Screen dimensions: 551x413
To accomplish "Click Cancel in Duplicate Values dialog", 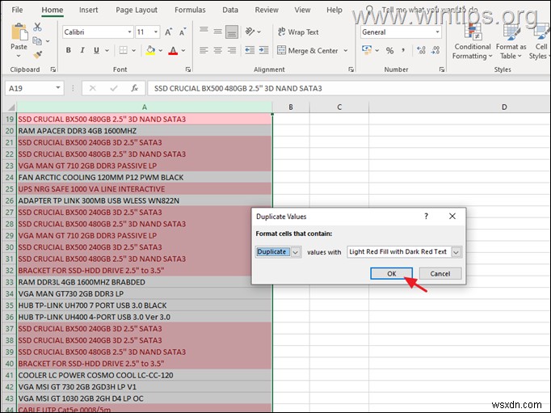I will click(440, 274).
